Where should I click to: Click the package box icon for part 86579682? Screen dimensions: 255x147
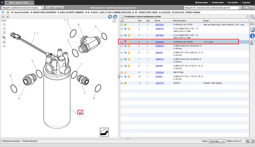[x=129, y=35]
